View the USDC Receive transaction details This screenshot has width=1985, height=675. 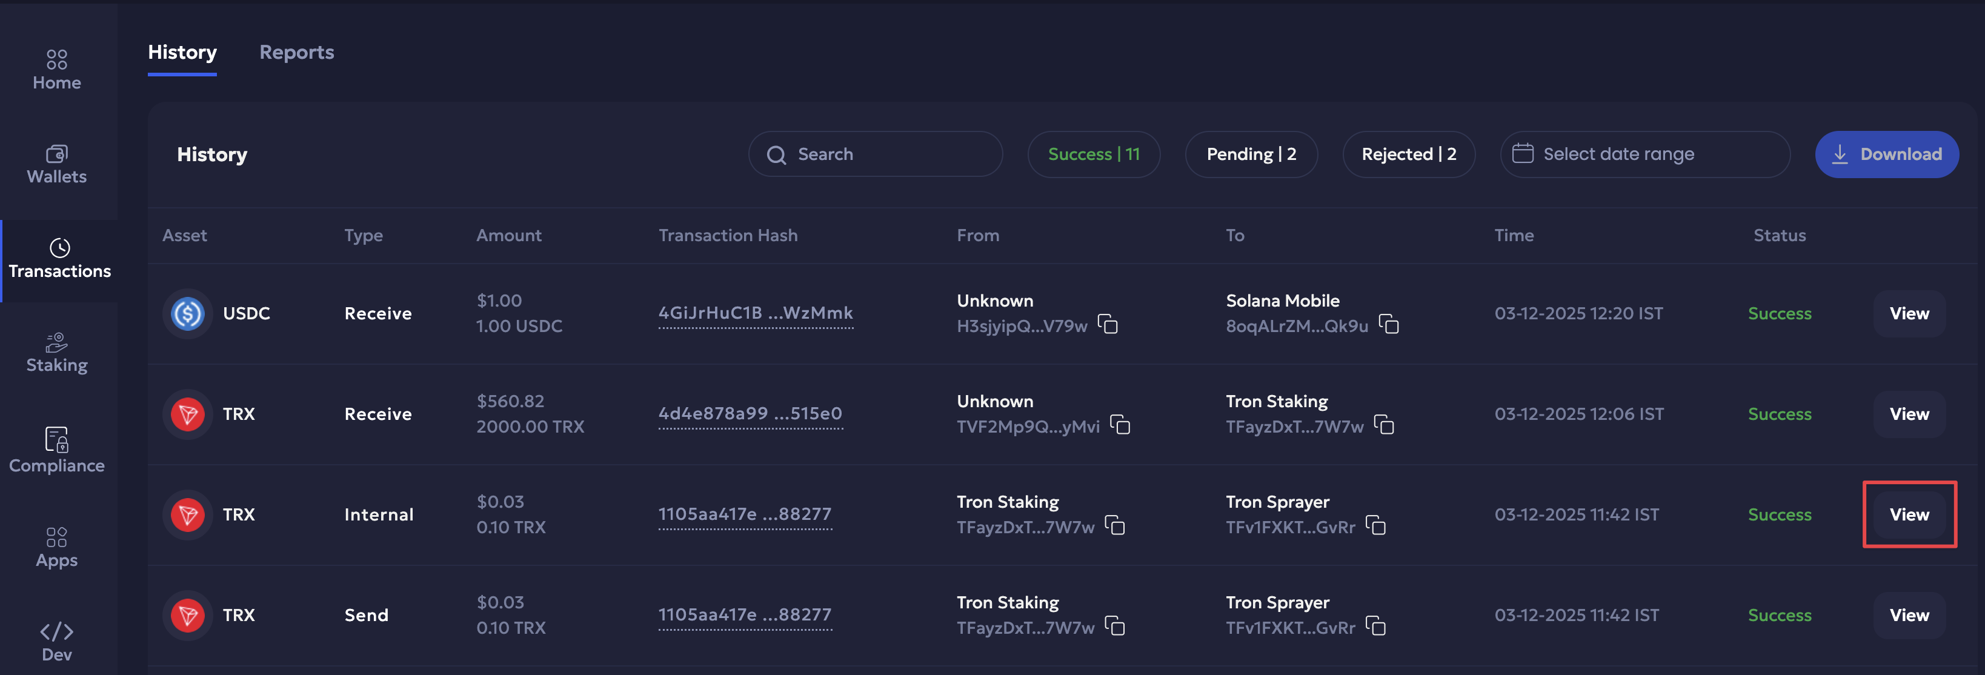(1909, 314)
